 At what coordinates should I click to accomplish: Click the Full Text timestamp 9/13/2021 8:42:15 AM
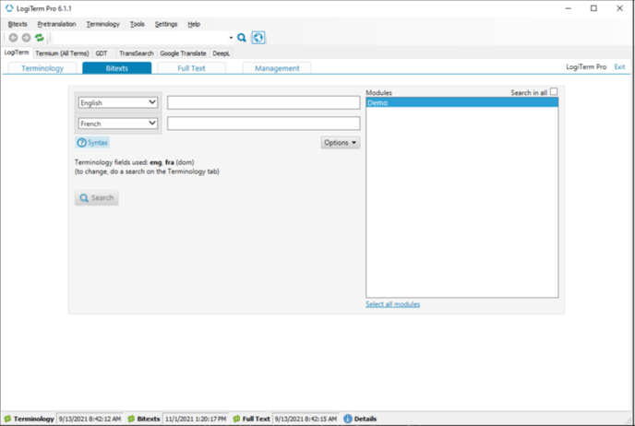point(306,419)
